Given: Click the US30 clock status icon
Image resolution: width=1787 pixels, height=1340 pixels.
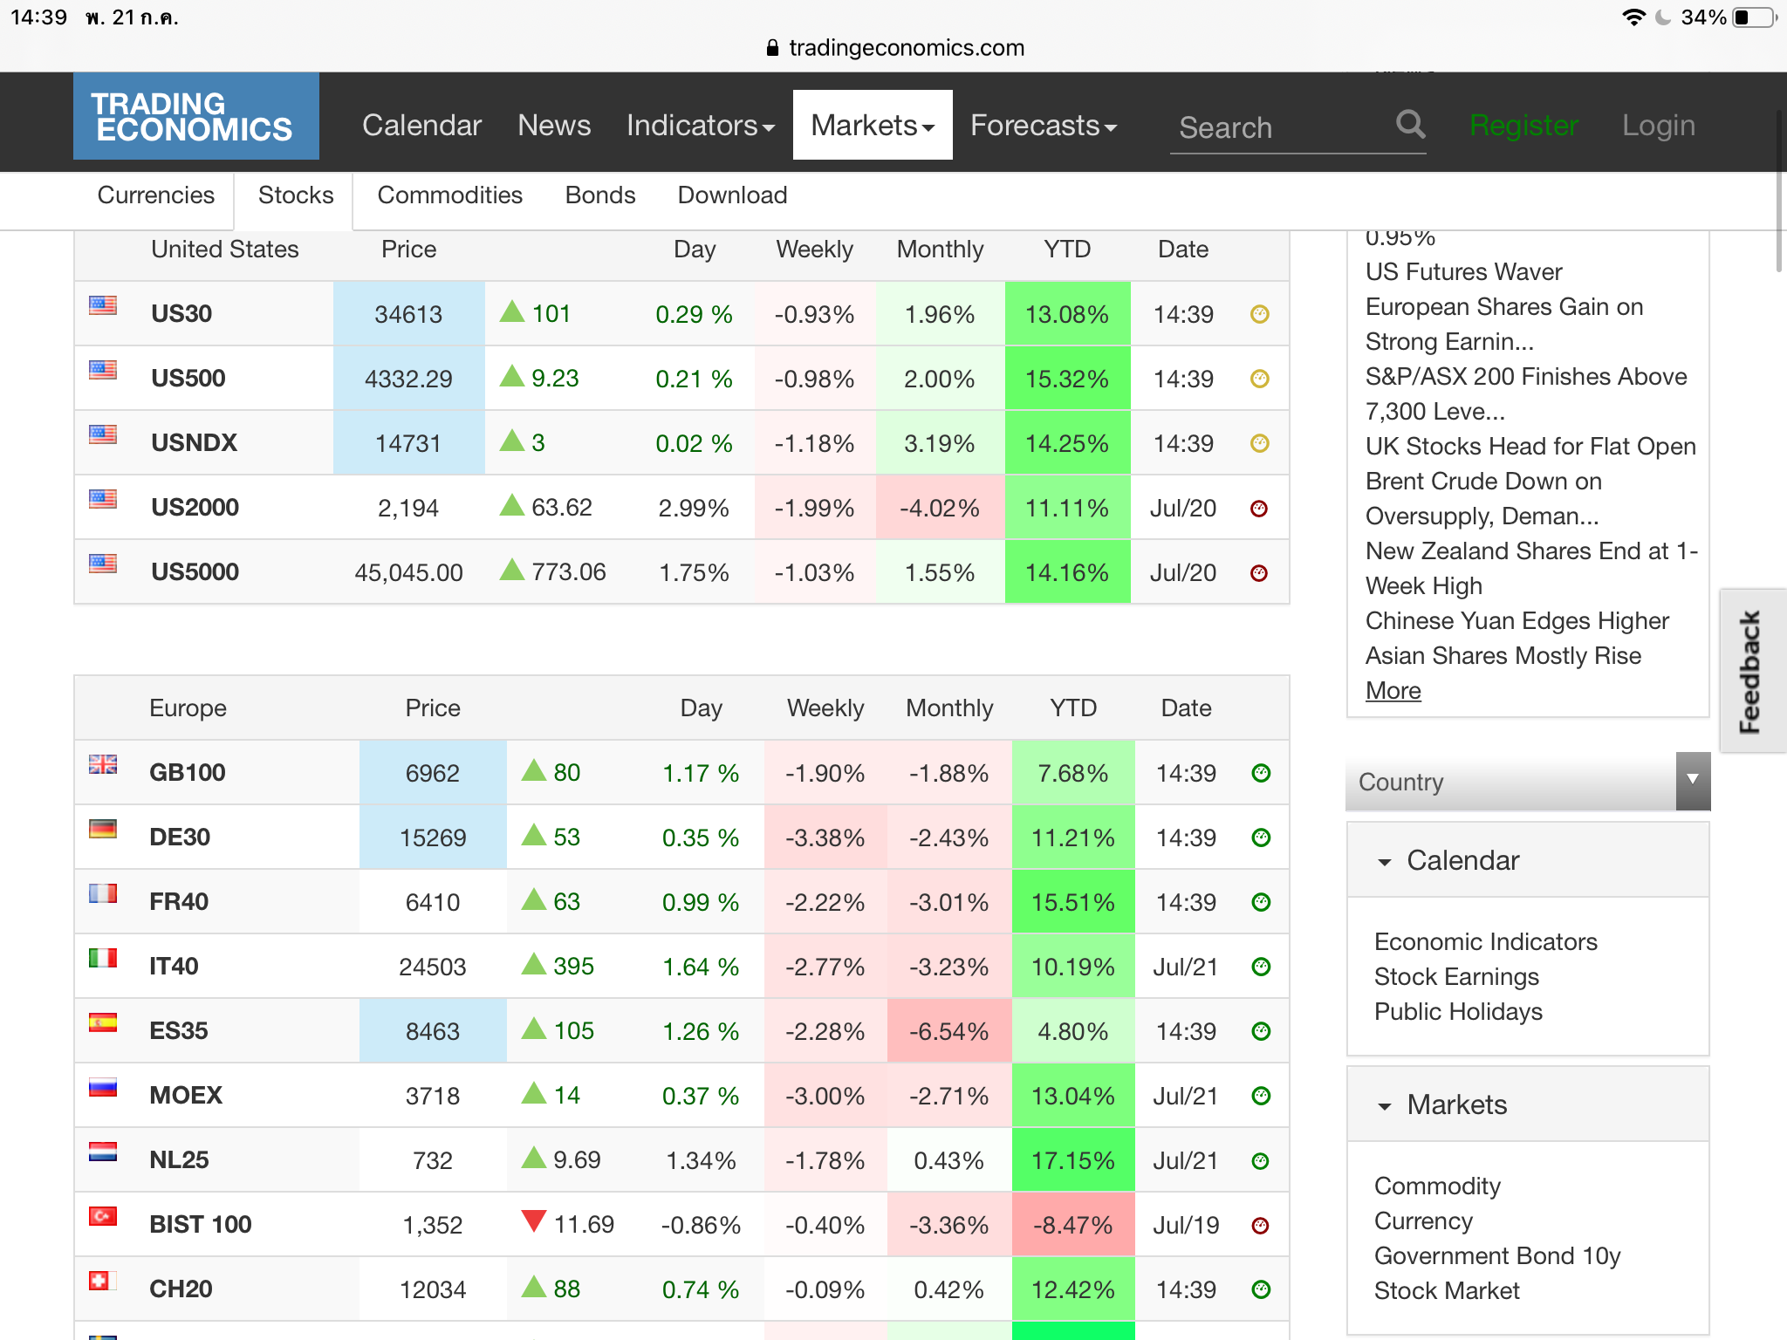Looking at the screenshot, I should pyautogui.click(x=1259, y=314).
